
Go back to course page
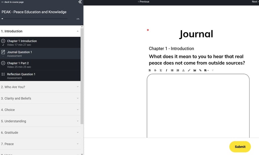pyautogui.click(x=12, y=2)
